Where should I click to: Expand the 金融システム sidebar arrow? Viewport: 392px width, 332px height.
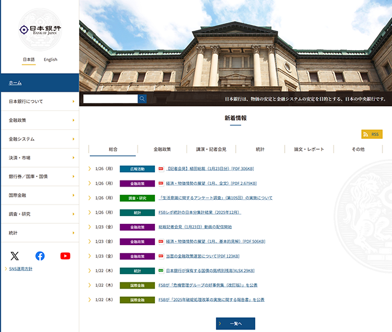74,139
